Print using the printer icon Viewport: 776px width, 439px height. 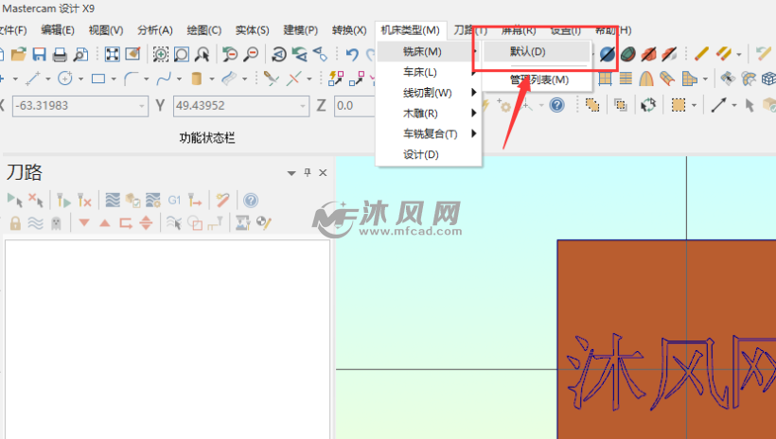(60, 54)
